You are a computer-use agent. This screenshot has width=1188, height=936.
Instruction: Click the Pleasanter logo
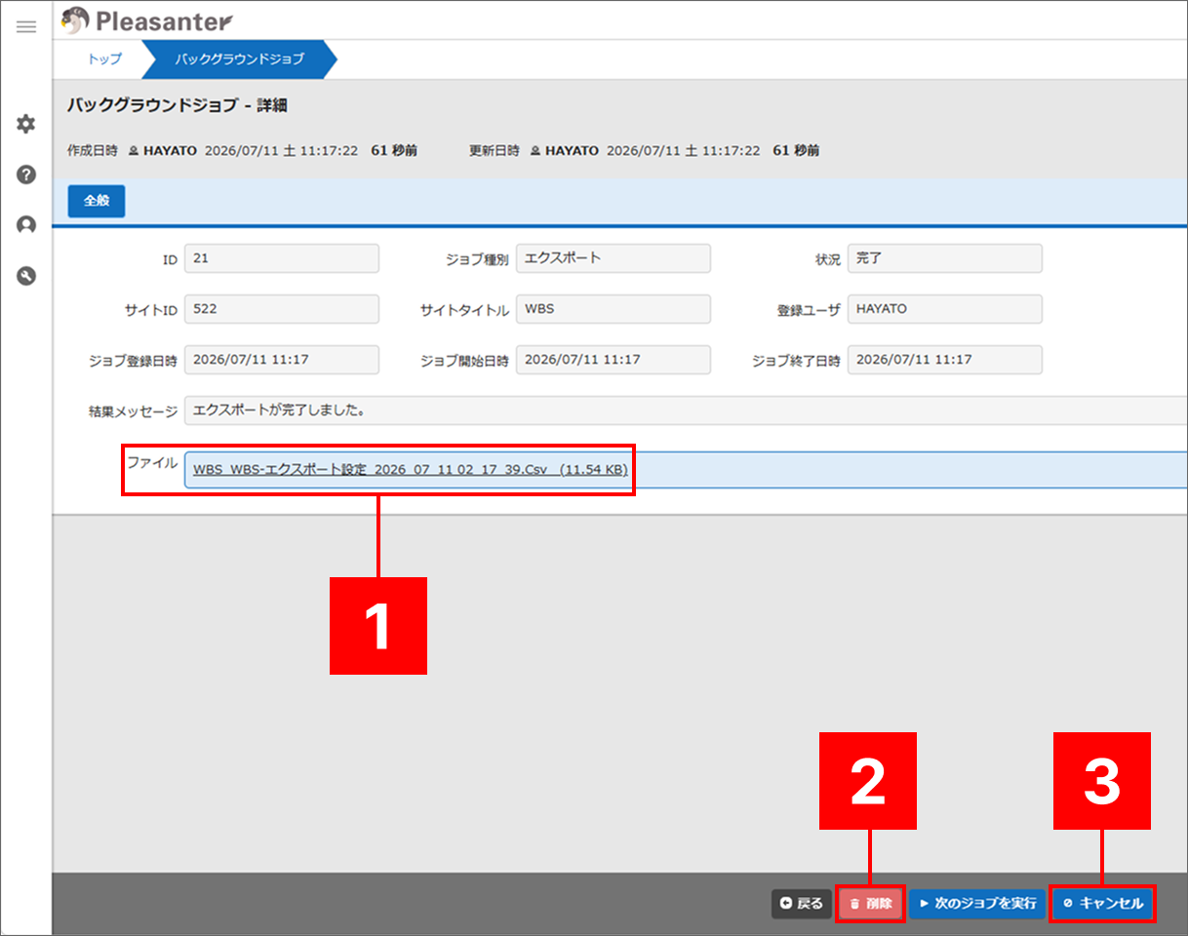pyautogui.click(x=146, y=19)
